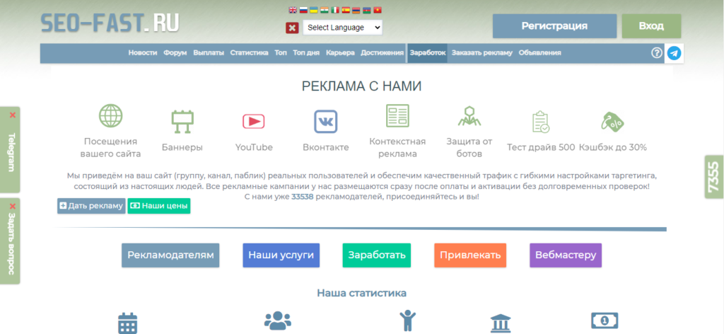Open the help question mark icon
The height and width of the screenshot is (334, 724).
657,52
